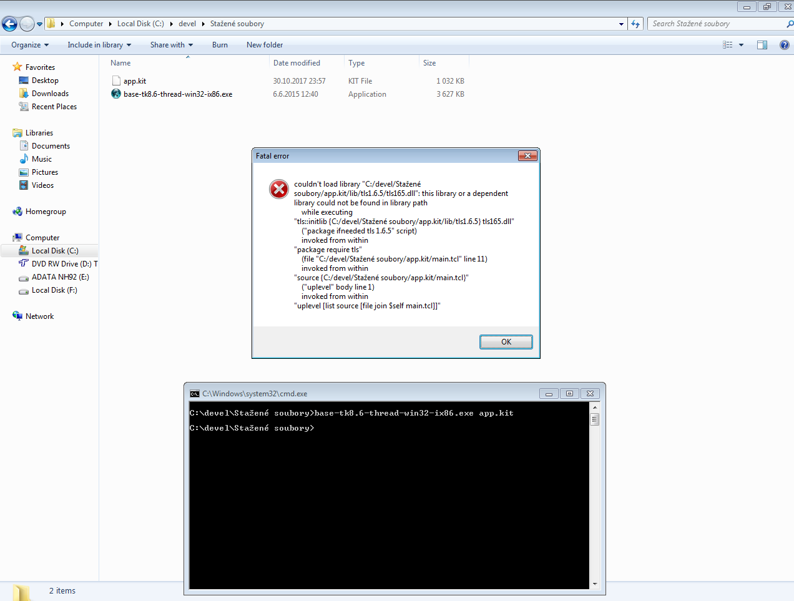This screenshot has width=794, height=601.
Task: Click the red error icon in dialog
Action: pyautogui.click(x=279, y=189)
